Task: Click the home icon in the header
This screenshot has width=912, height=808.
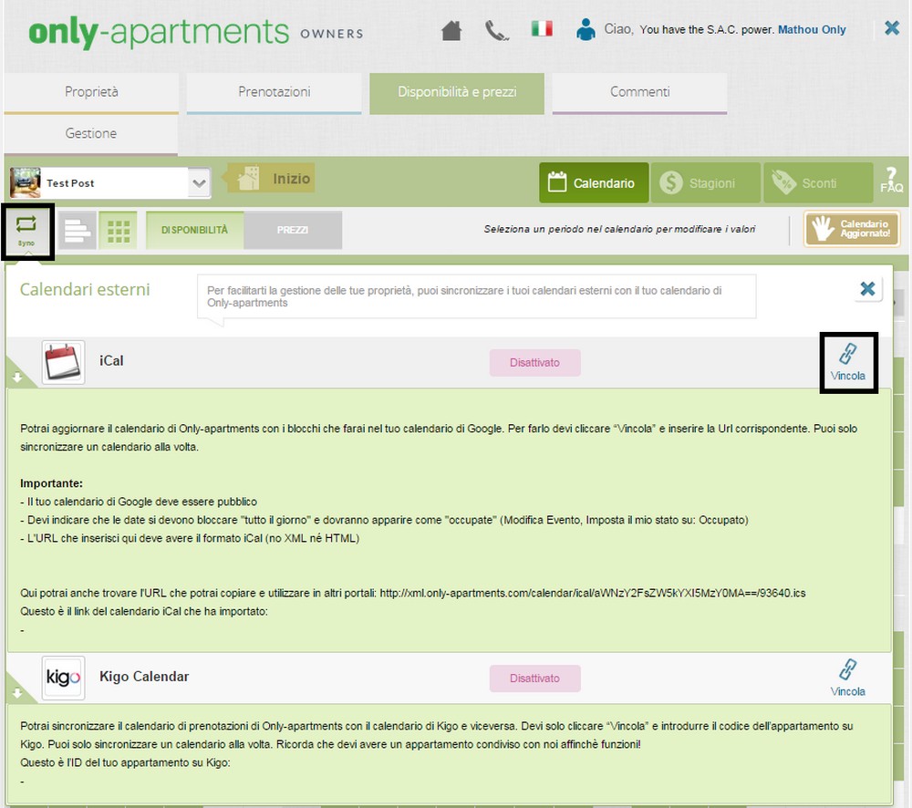Action: (x=451, y=30)
